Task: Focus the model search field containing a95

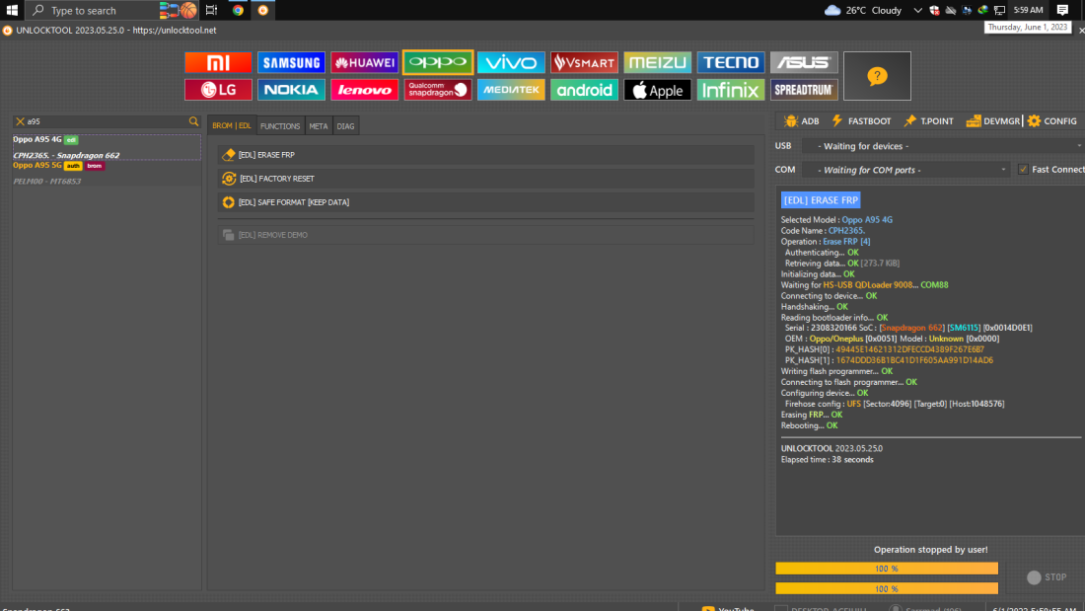Action: coord(106,121)
